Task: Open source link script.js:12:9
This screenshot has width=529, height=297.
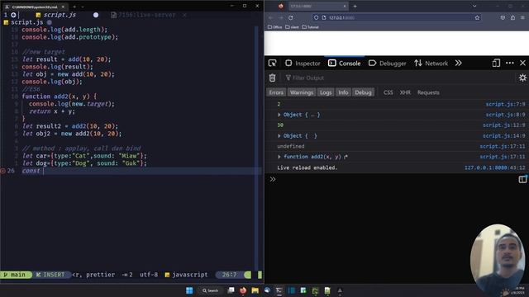Action: pos(503,125)
